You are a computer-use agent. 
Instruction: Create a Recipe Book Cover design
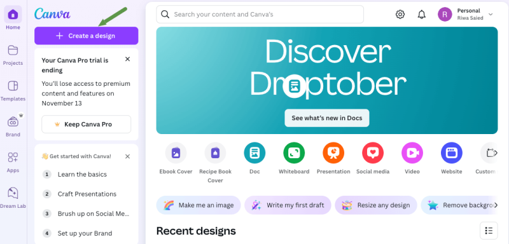click(x=215, y=163)
